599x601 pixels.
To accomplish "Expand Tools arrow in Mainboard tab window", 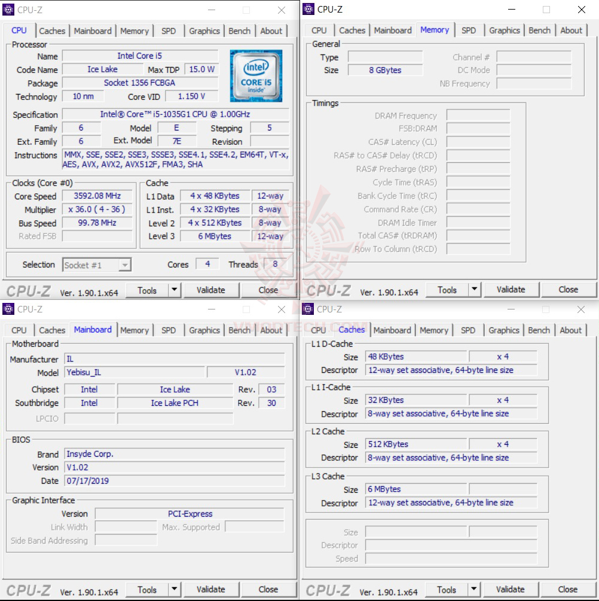I will coord(174,589).
